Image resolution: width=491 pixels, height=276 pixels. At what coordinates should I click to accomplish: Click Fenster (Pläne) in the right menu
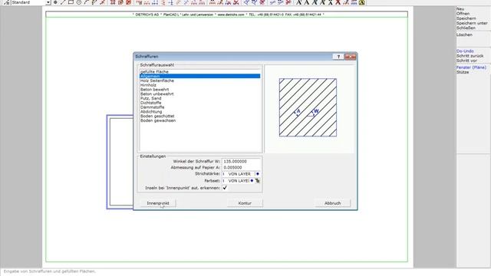pos(471,67)
